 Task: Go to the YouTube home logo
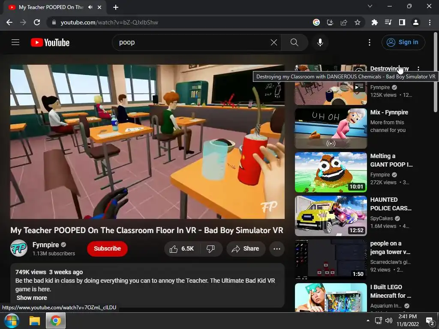50,42
